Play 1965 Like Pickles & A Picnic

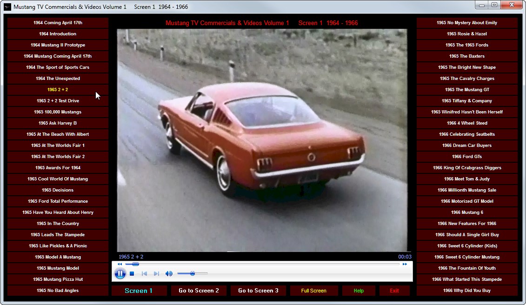point(58,245)
